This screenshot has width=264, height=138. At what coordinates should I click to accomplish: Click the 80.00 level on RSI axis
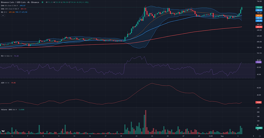coord(259,60)
